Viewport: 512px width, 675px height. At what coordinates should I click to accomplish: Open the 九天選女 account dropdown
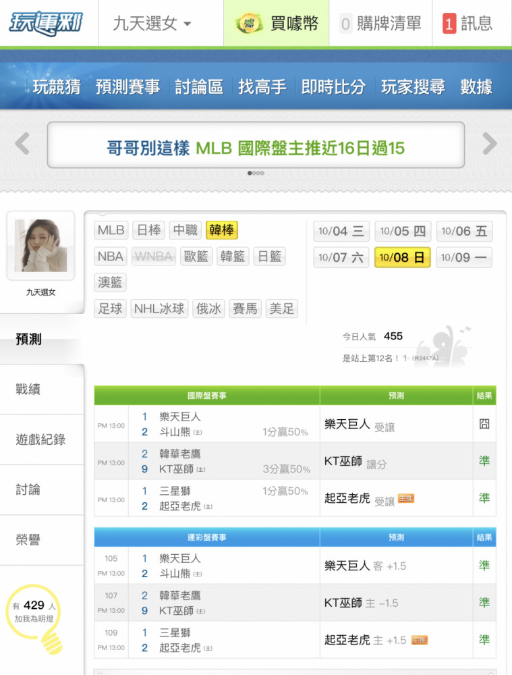pyautogui.click(x=152, y=23)
